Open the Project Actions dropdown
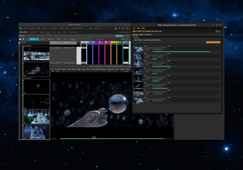Image resolution: width=243 pixels, height=170 pixels. click(125, 32)
